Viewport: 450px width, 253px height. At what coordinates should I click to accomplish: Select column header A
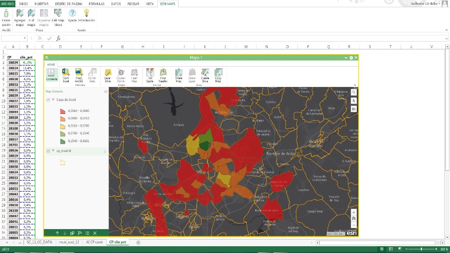[13, 47]
